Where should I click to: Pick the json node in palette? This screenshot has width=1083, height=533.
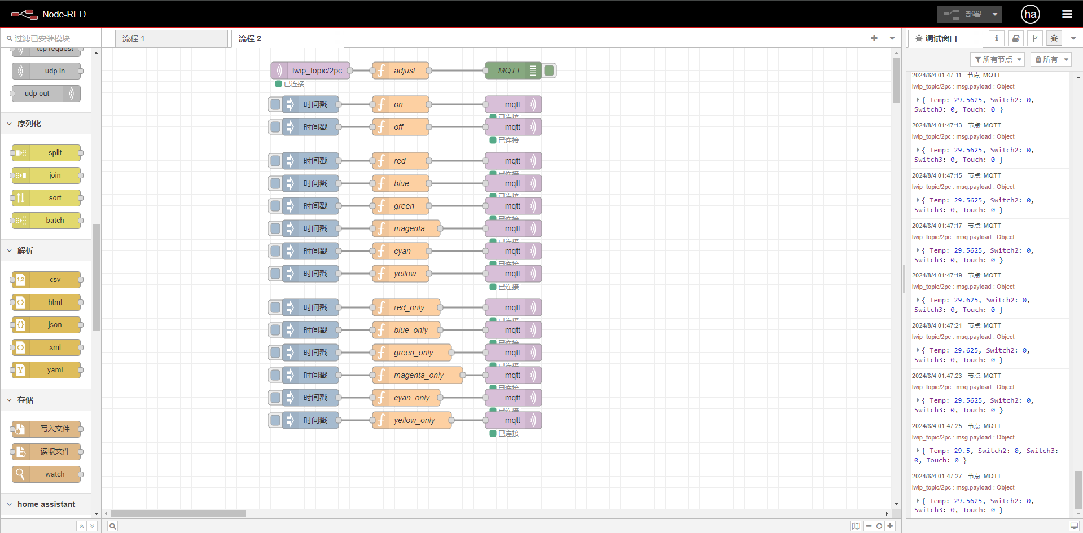point(46,325)
